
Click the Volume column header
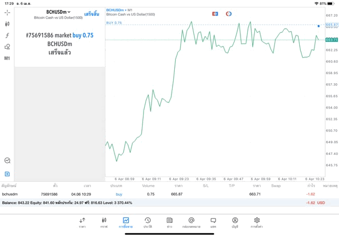(x=148, y=186)
